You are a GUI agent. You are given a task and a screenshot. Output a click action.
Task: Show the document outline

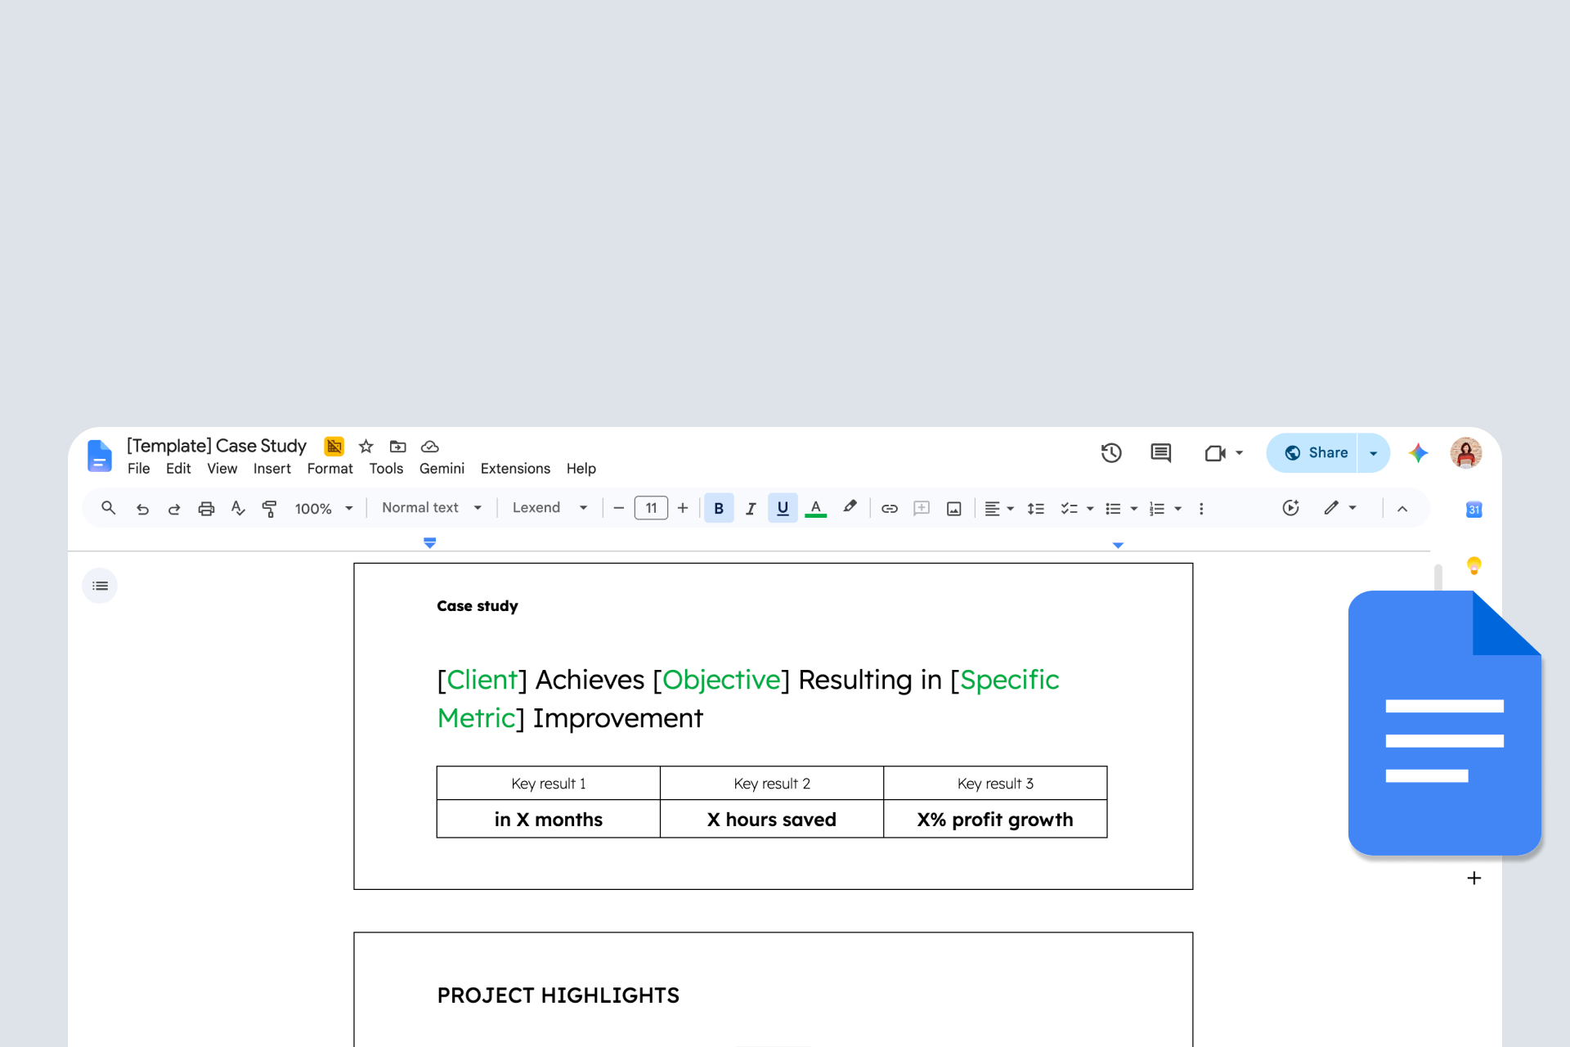click(x=100, y=586)
